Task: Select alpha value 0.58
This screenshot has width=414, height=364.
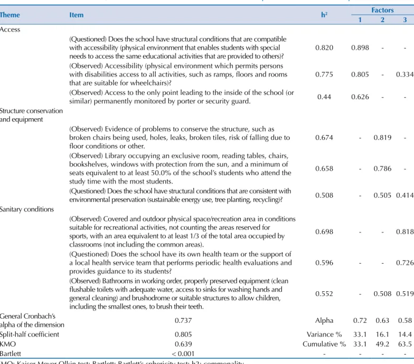Action: coord(404,321)
